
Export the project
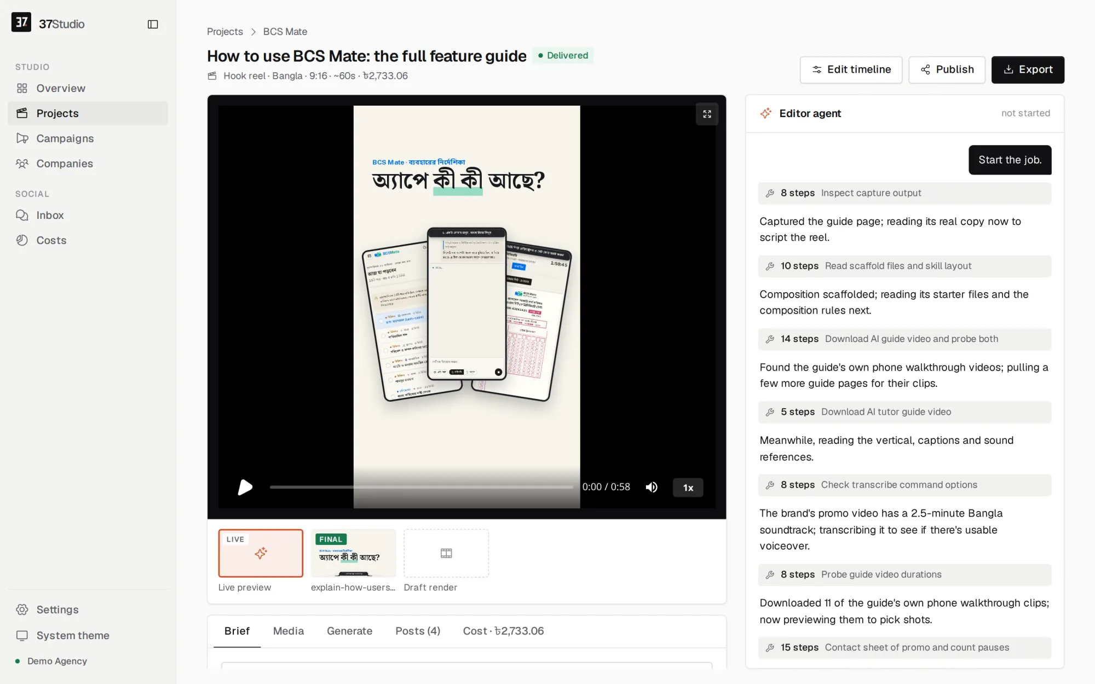click(1028, 69)
